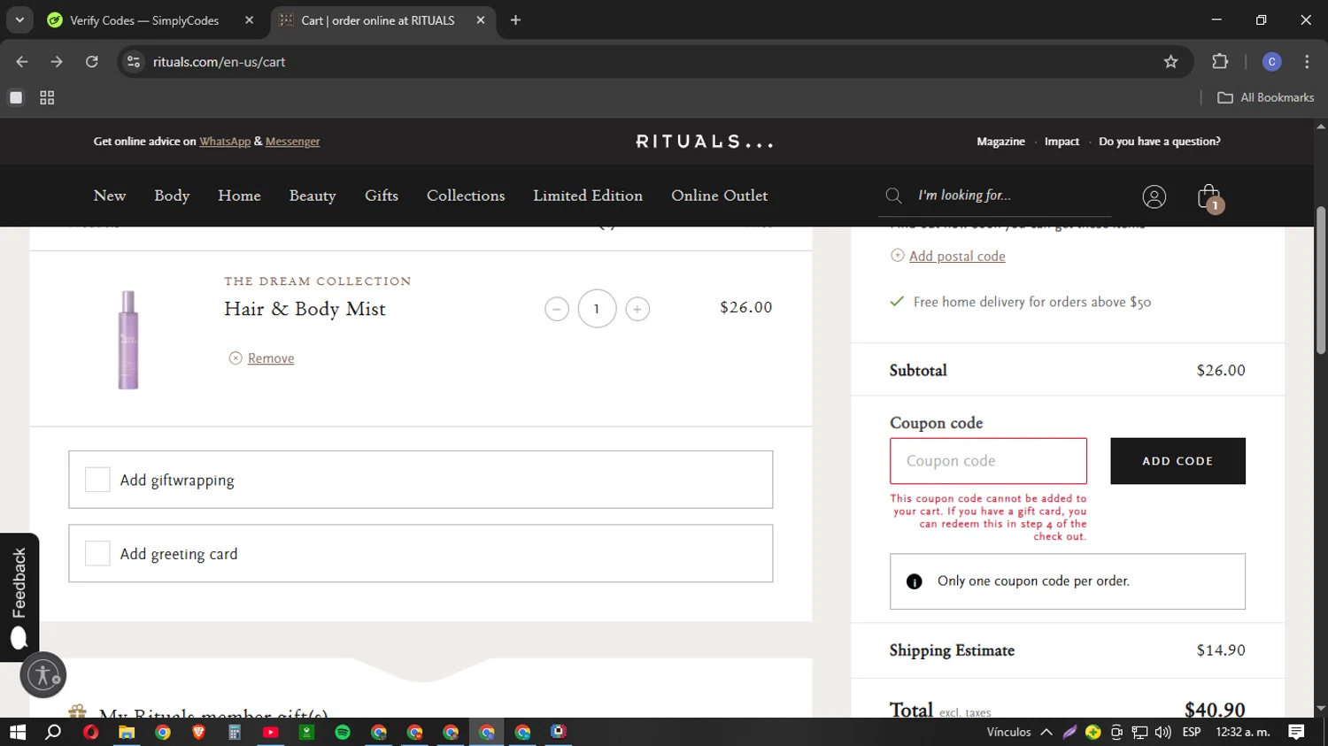Open Do you have a question link
The width and height of the screenshot is (1328, 746).
[x=1159, y=142]
